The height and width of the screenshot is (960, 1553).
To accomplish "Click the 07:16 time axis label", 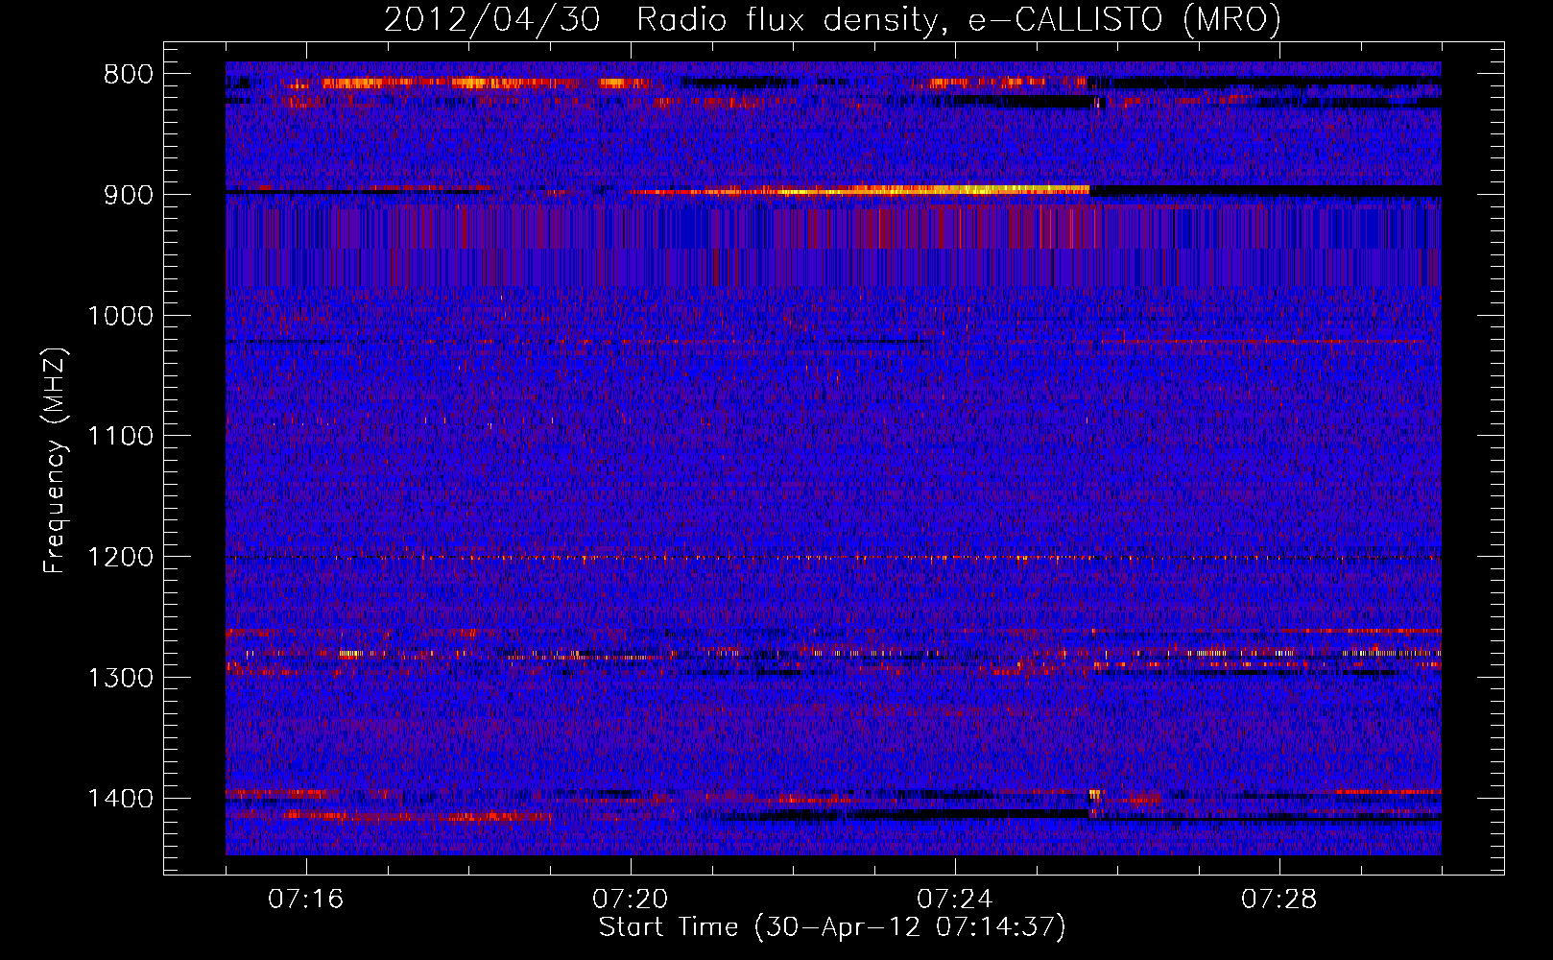I will click(306, 900).
